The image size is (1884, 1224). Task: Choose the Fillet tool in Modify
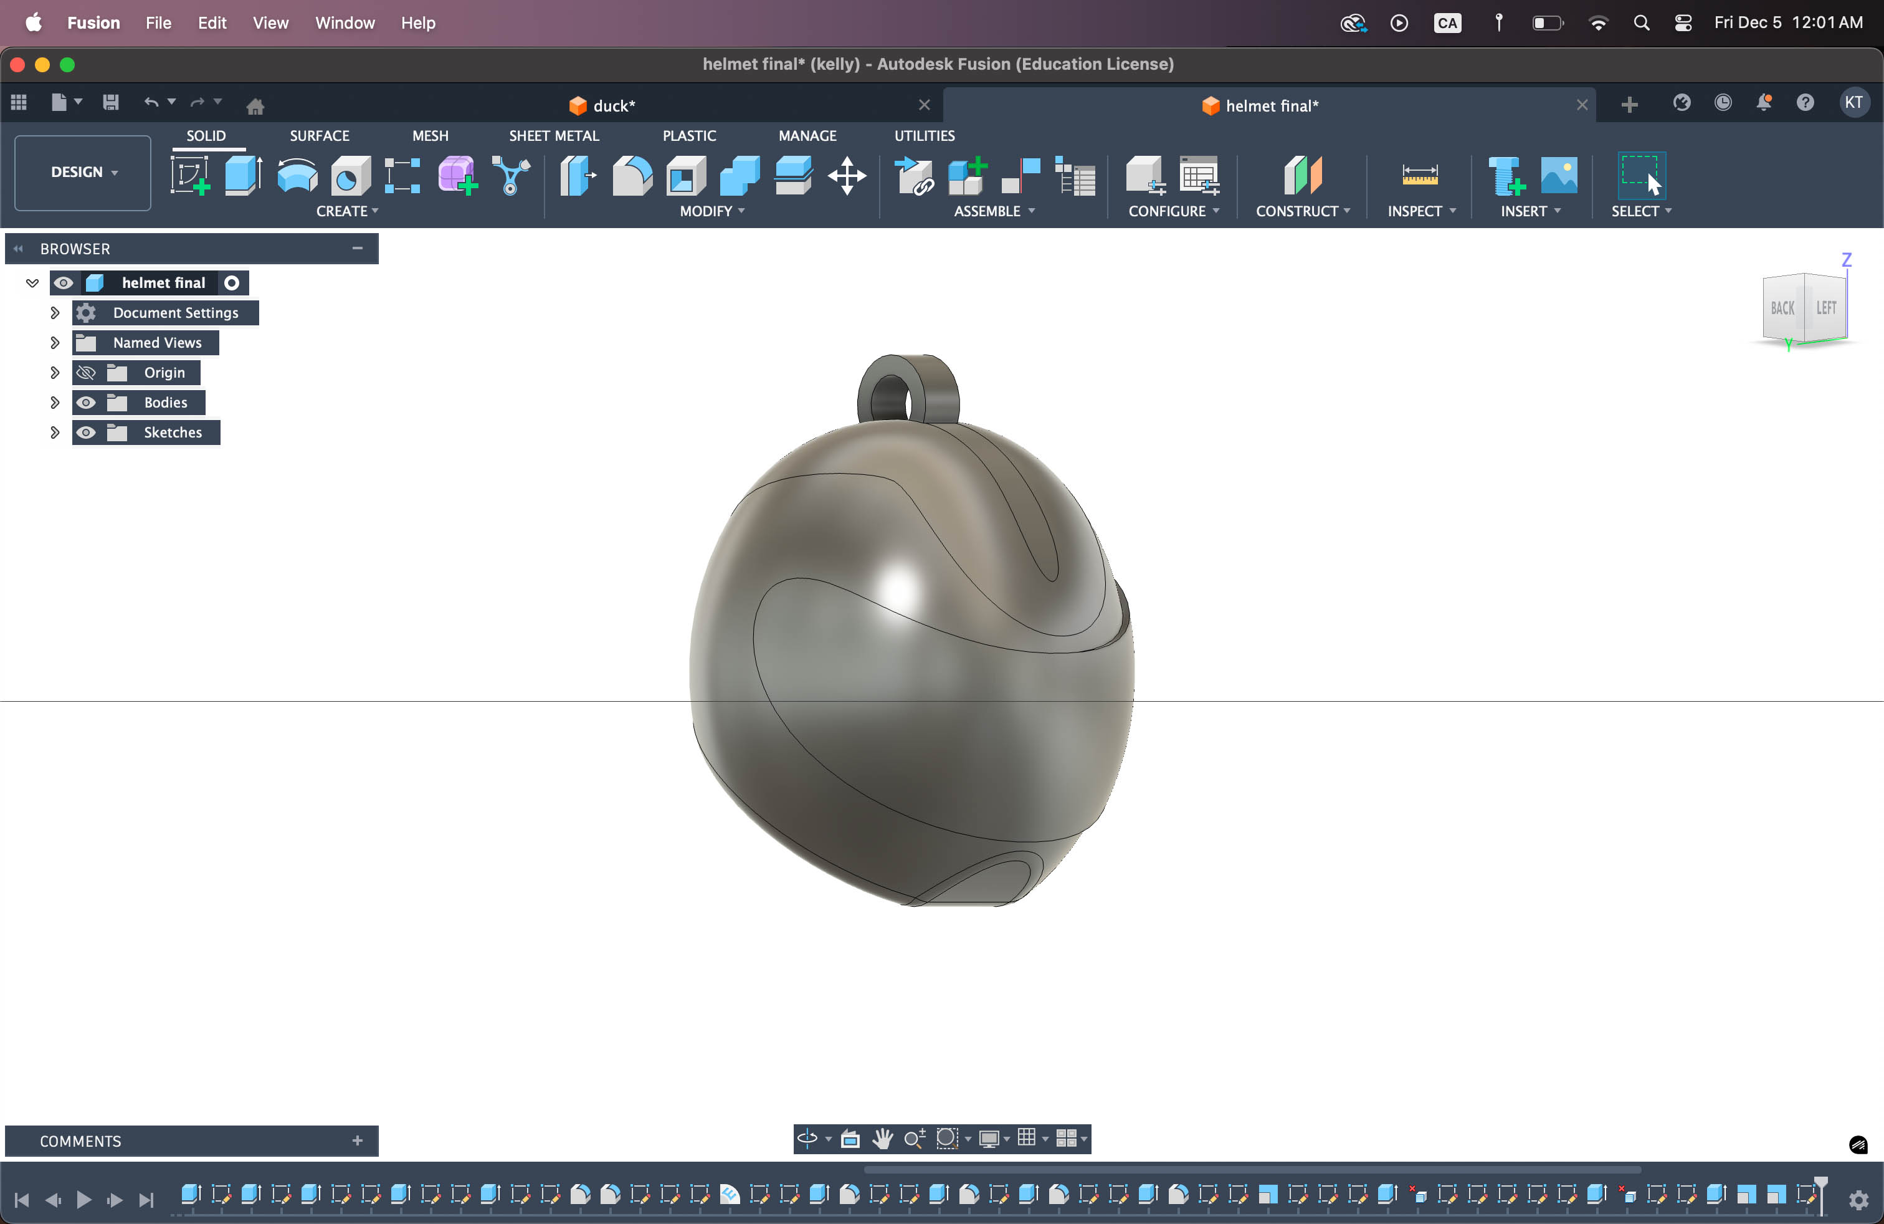[632, 175]
